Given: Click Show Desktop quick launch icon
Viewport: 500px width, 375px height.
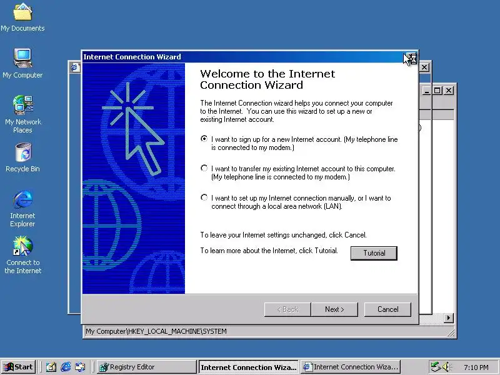Looking at the screenshot, I should (x=51, y=367).
